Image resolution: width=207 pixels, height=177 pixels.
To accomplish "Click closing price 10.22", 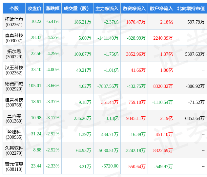I will (x=36, y=21).
